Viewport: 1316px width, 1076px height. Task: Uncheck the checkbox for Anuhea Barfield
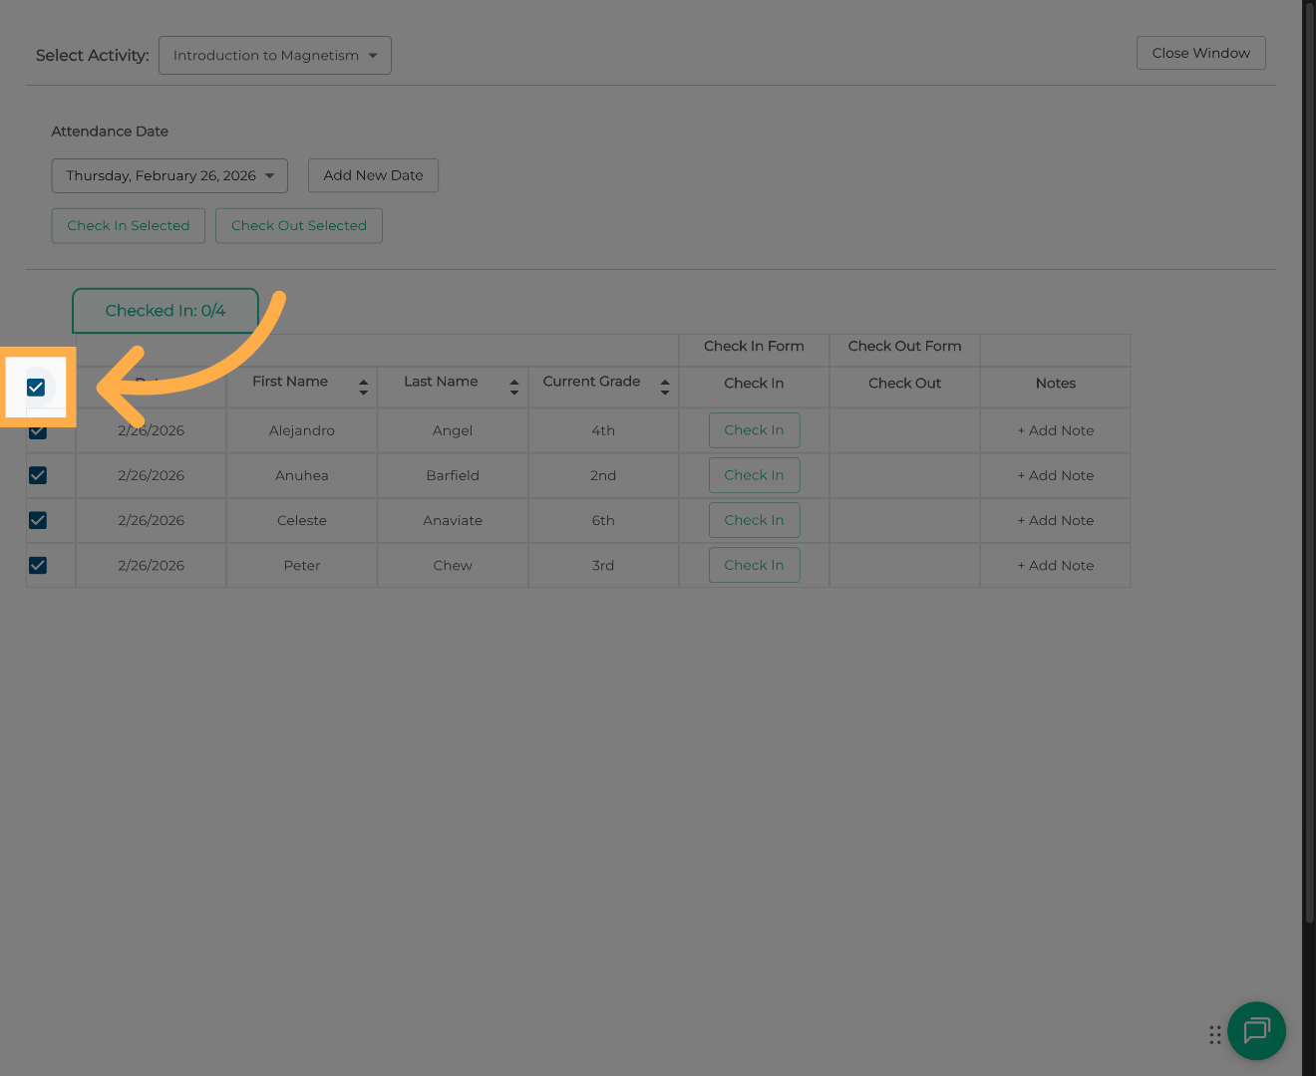(38, 475)
